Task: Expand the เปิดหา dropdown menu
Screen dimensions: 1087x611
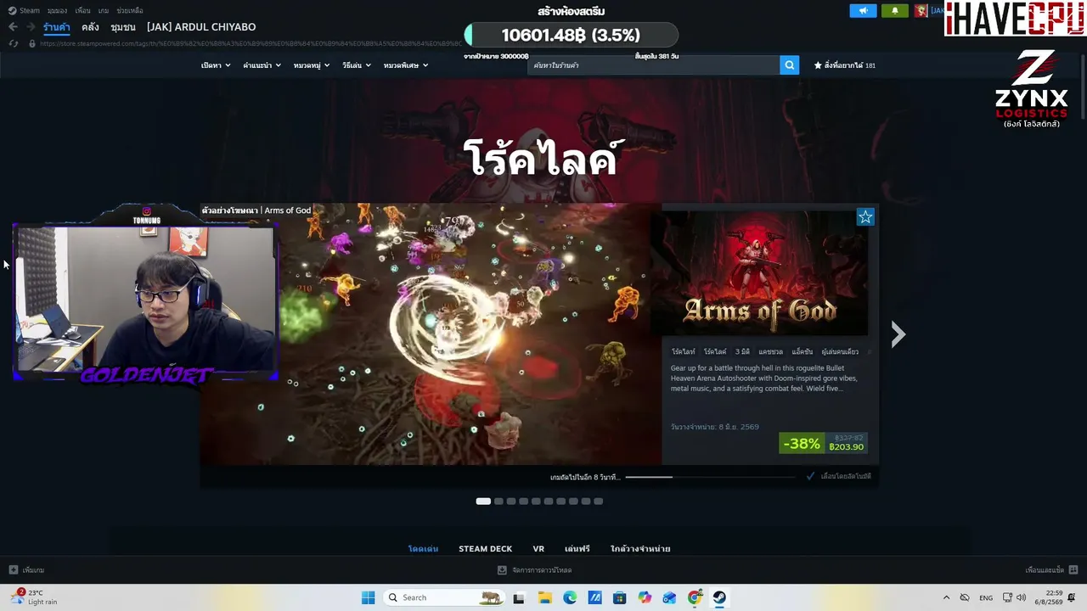Action: [216, 65]
